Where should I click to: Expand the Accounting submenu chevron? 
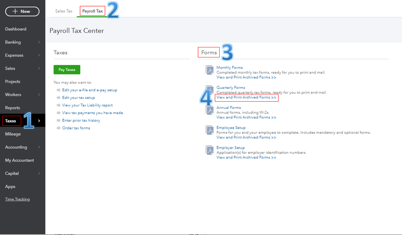point(39,147)
